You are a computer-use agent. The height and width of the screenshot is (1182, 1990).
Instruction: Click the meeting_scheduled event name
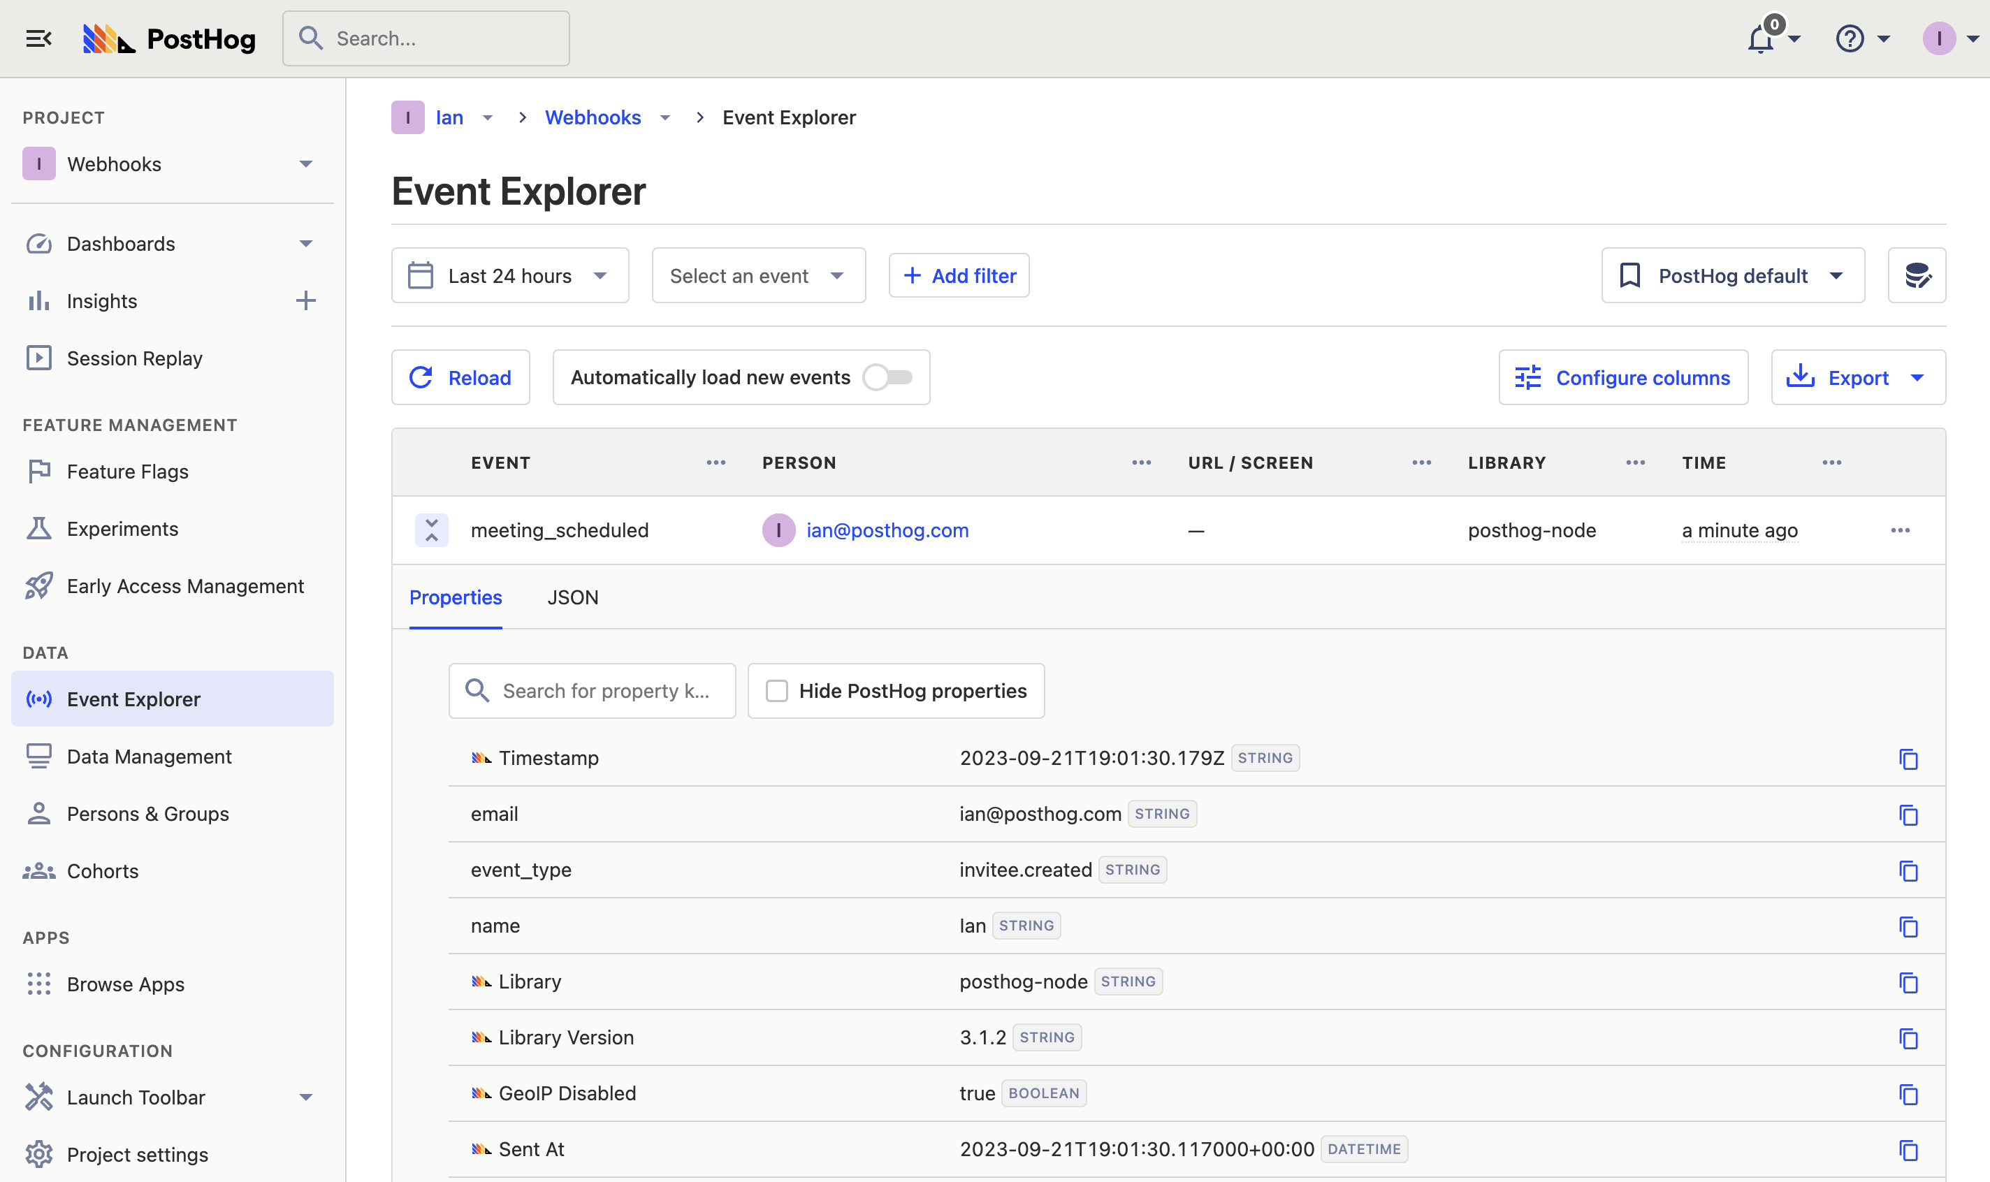[x=559, y=530]
